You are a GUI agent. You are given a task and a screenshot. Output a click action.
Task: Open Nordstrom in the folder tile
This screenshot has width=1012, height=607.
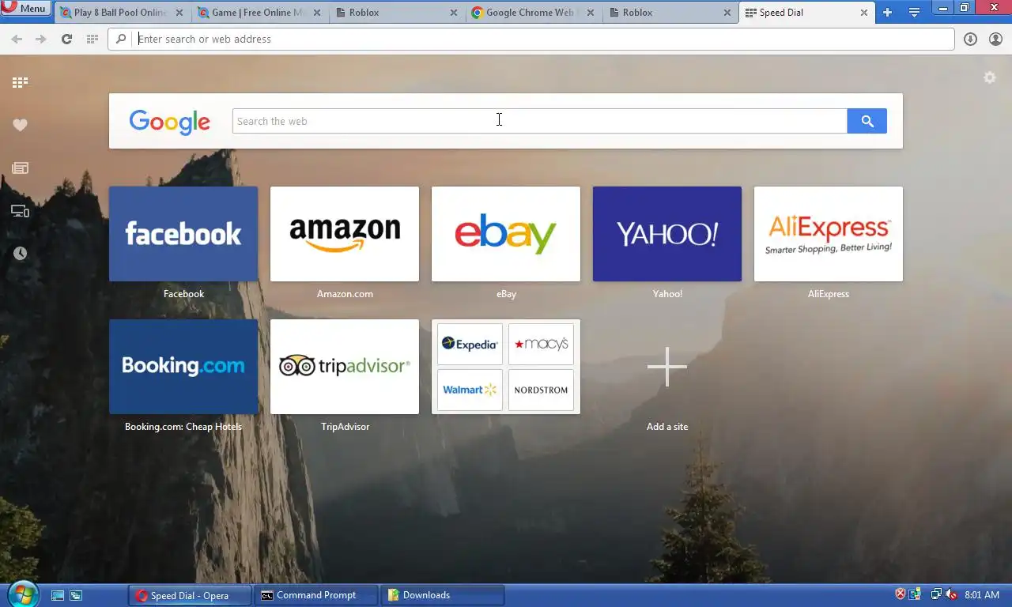click(x=541, y=390)
